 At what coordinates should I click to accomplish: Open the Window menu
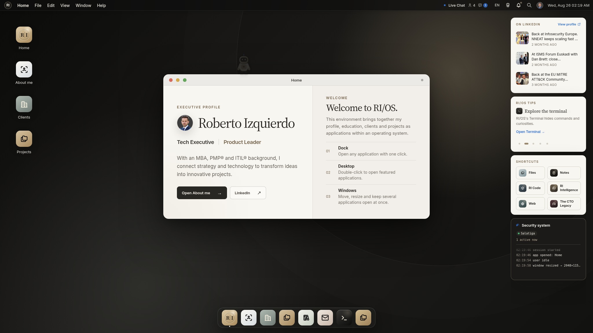(83, 5)
